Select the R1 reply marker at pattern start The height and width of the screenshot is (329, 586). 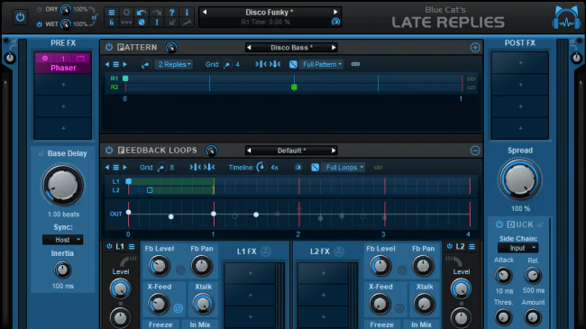pos(125,78)
